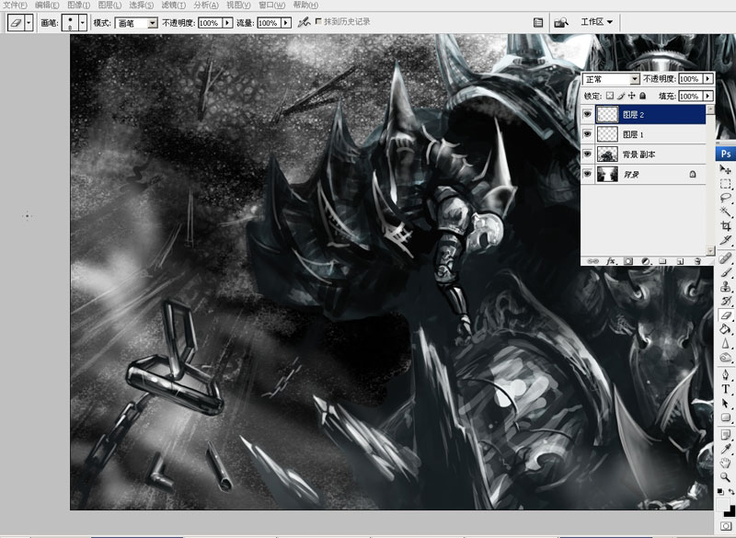Screen dimensions: 736x538
Task: Select the Path Selection tool
Action: (726, 403)
